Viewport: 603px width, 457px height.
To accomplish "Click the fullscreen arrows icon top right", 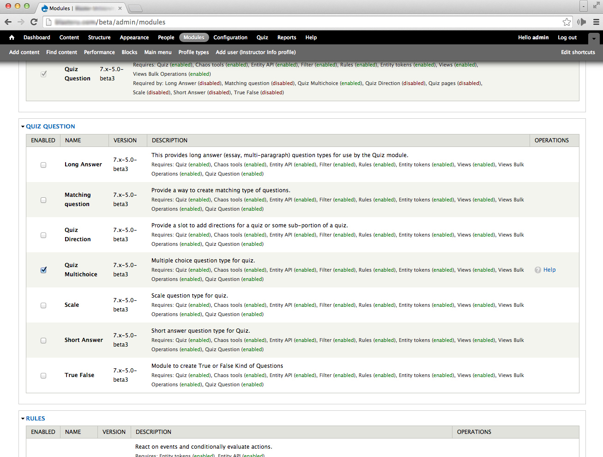I will pos(596,6).
